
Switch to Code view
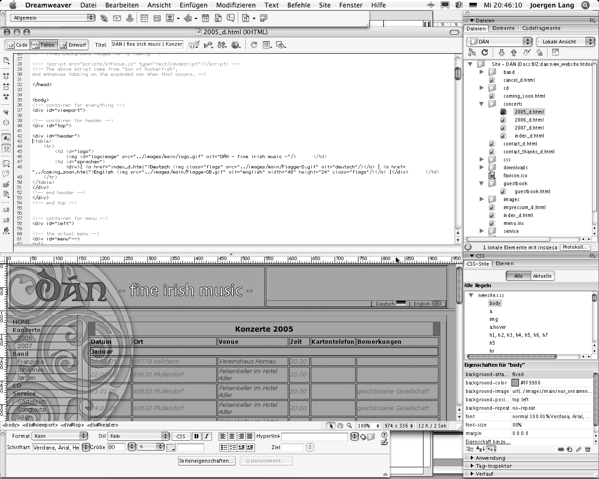pyautogui.click(x=18, y=45)
